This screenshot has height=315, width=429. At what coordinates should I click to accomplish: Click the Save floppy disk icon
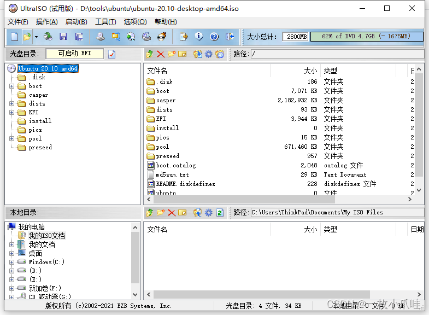point(63,37)
